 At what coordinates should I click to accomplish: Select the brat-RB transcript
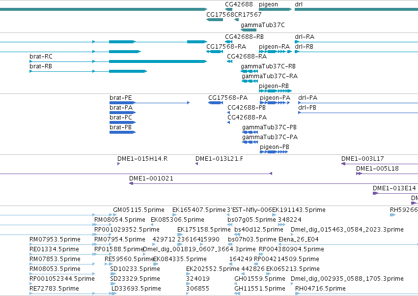[x=88, y=71]
